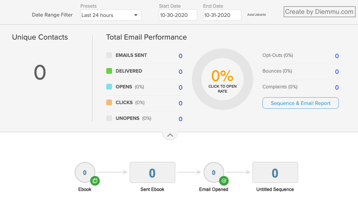Screen dimensions: 358x201
Task: Click the grey Emails Sent color swatch
Action: click(x=109, y=55)
